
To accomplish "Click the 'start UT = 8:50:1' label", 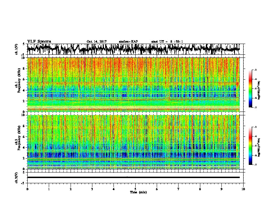I will [167, 42].
